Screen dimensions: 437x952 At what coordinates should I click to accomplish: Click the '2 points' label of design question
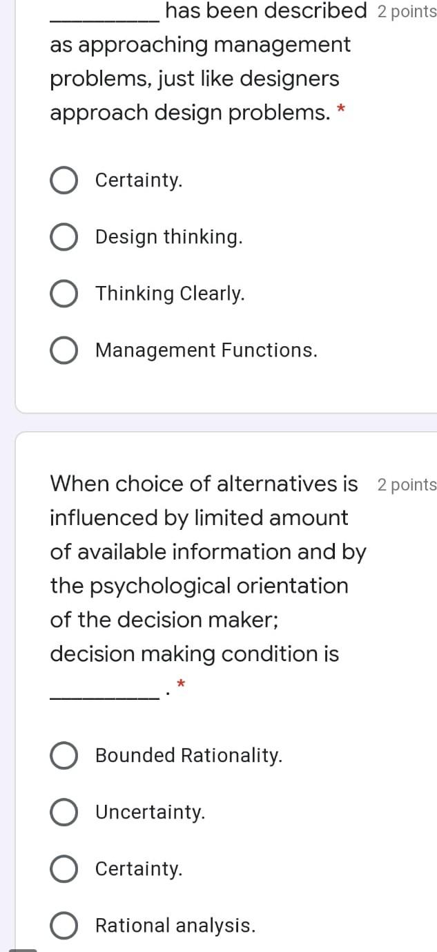[407, 12]
